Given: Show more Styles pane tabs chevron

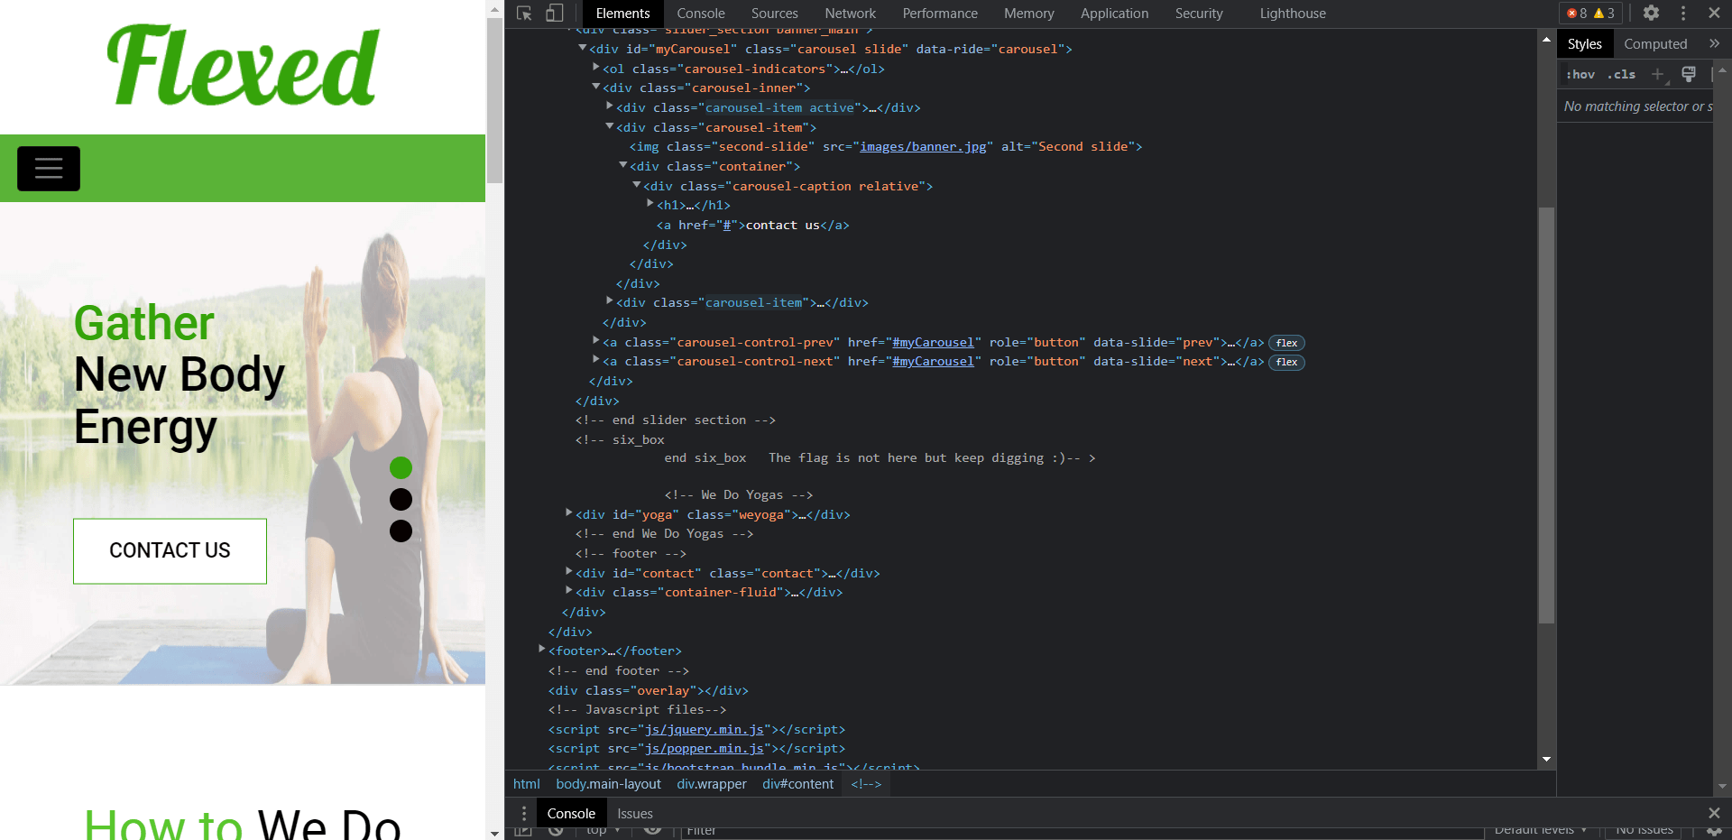Looking at the screenshot, I should [1714, 43].
